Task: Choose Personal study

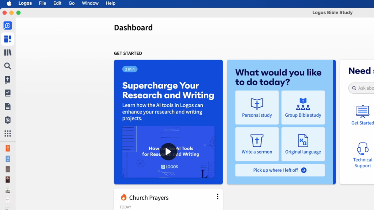Action: 257,108
